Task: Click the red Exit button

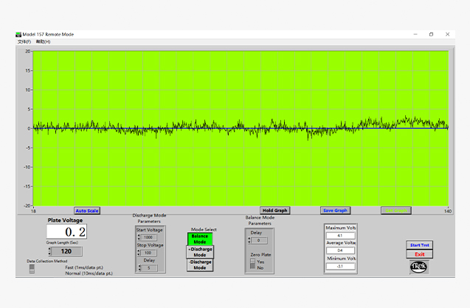Action: click(419, 254)
